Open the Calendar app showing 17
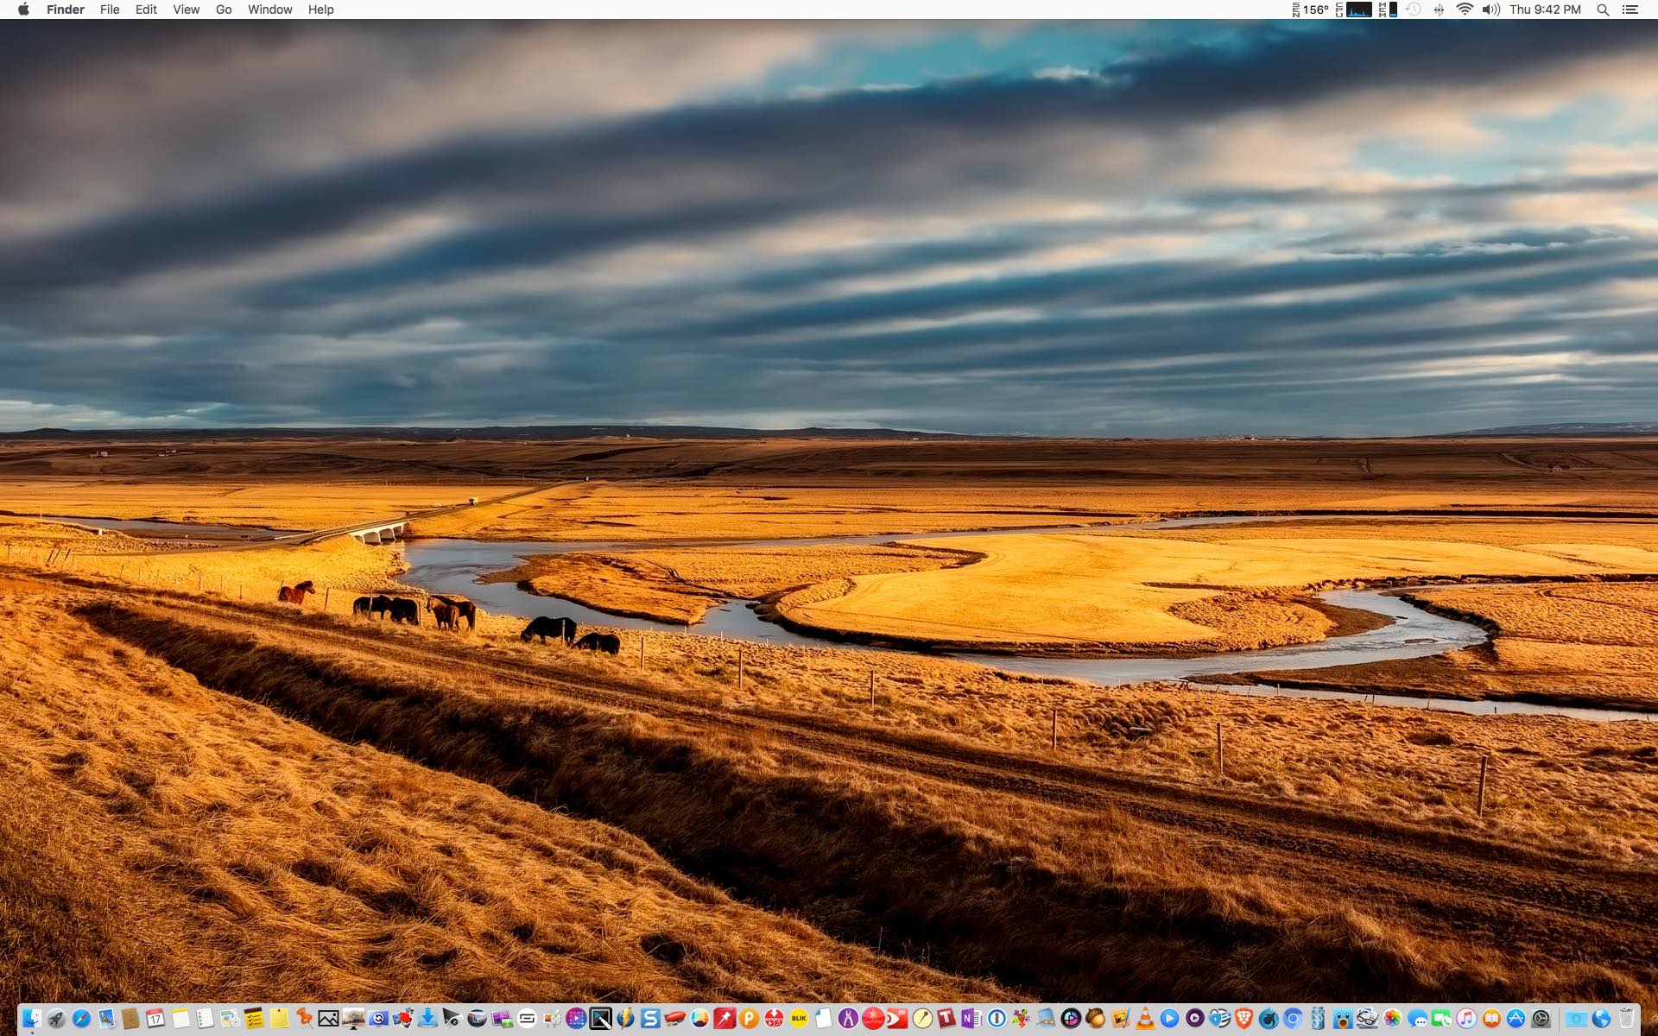This screenshot has height=1036, width=1658. pos(155,1019)
